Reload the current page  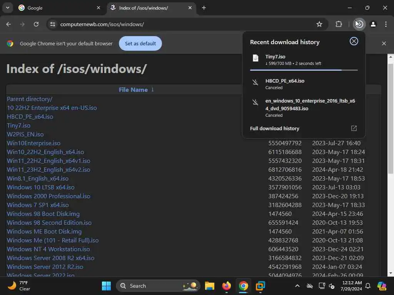(x=36, y=24)
